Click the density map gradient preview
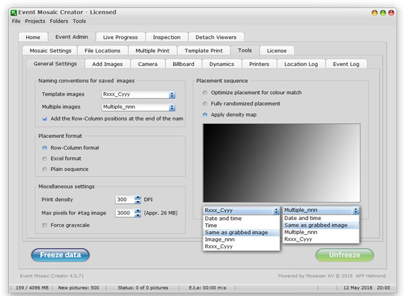 coord(281,163)
